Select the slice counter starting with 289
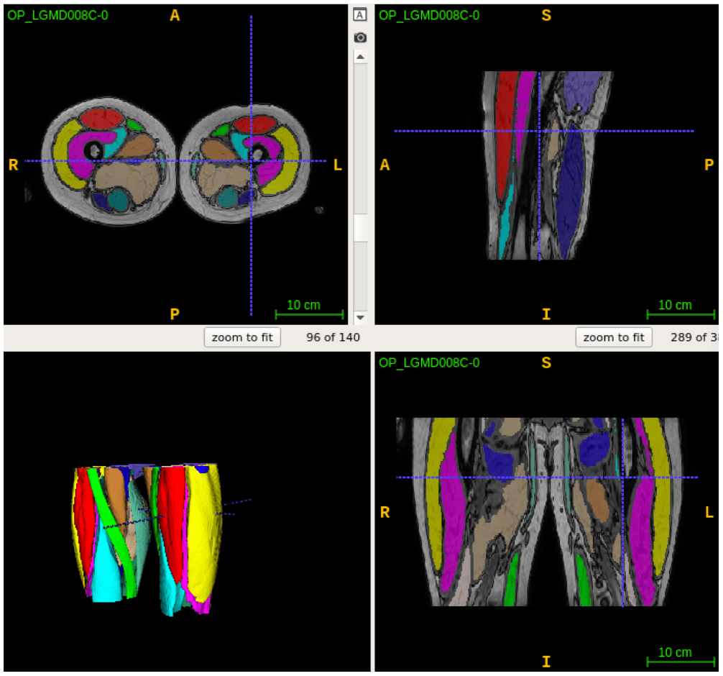Viewport: 723px width, 676px height. point(694,337)
